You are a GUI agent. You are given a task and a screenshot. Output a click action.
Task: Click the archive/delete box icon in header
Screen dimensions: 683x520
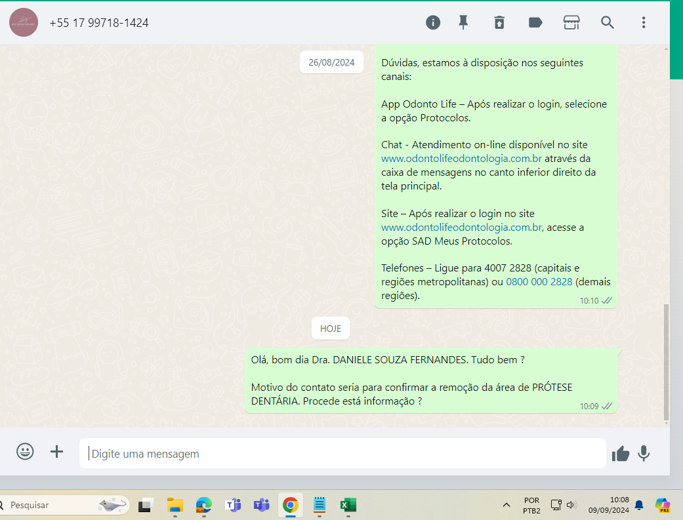(499, 22)
